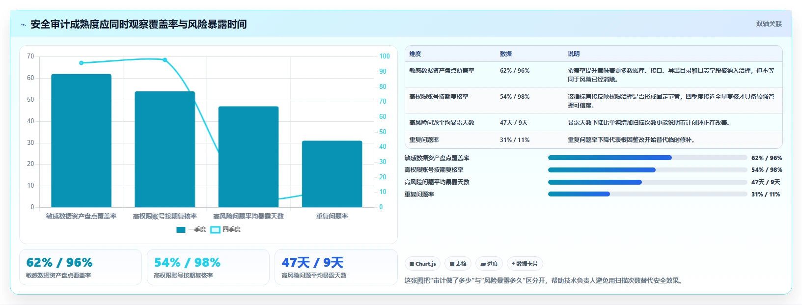Screen dimensions: 802x305
Task: Select the 数据卡片 tag chip
Action: pos(525,264)
